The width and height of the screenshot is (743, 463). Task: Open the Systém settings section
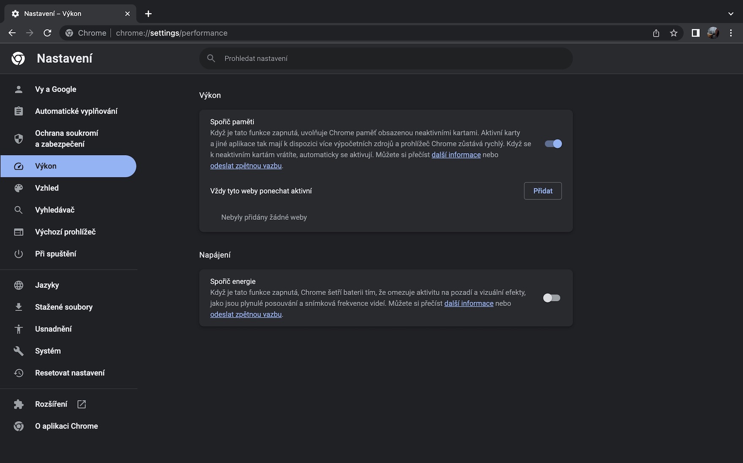click(48, 351)
